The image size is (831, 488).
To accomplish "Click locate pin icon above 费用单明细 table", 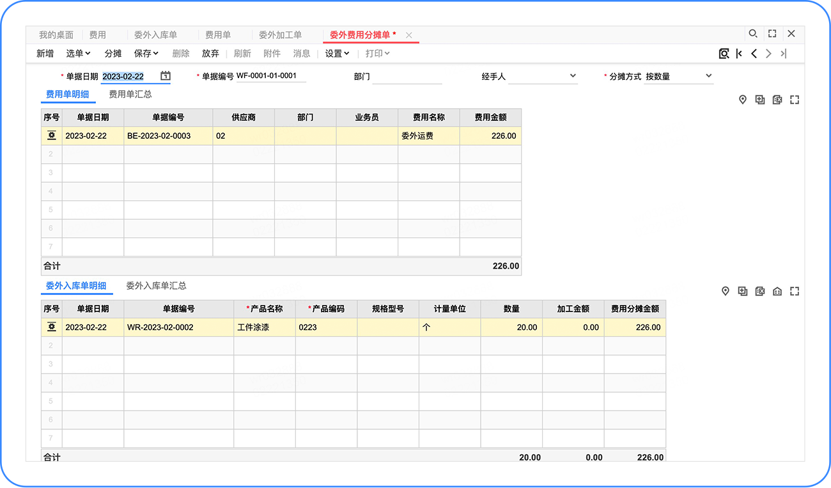I will (x=743, y=100).
